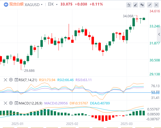Viewport: 161px width, 128px height.
Task: Click the 31.877 price axis label
Action: pyautogui.click(x=155, y=43)
